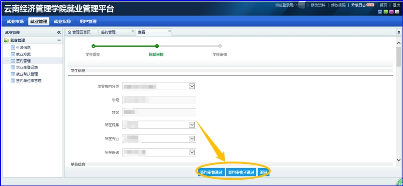Image resolution: width=403 pixels, height=186 pixels.
Task: Click the home icon on 管理区首页 tab
Action: tap(69, 32)
